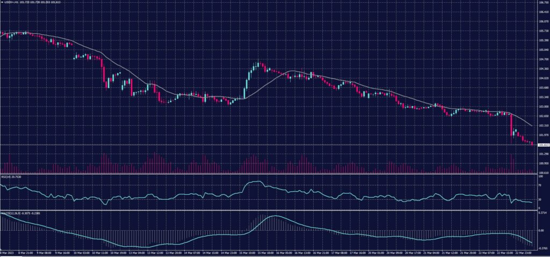This screenshot has width=550, height=257.
Task: Click the 22 Mar 23:00 time axis label
Action: (x=524, y=252)
